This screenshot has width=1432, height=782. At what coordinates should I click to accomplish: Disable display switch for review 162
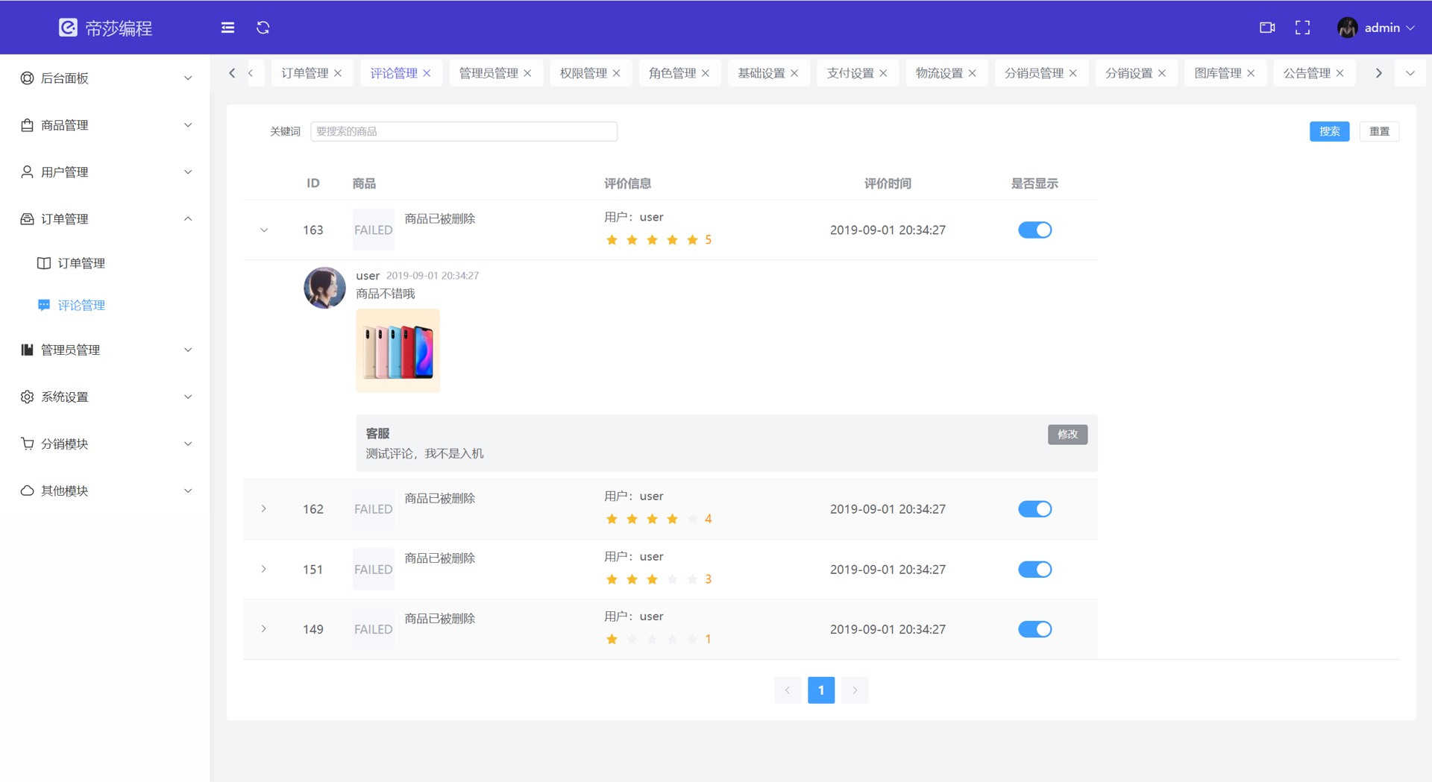1034,509
